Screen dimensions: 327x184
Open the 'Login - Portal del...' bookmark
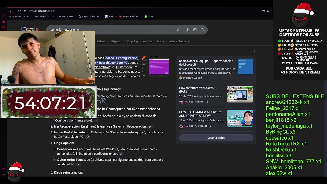pos(90,17)
